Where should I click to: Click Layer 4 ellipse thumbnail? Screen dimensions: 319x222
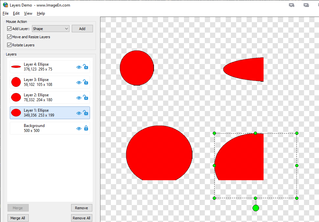click(x=16, y=67)
